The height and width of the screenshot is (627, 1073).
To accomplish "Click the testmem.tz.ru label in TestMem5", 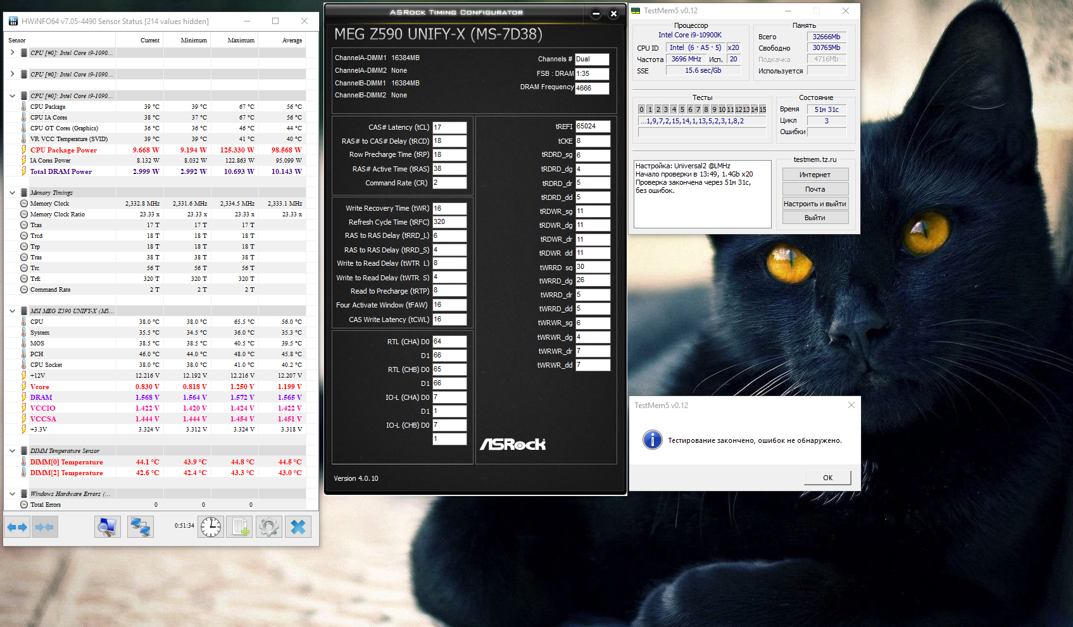I will [815, 159].
